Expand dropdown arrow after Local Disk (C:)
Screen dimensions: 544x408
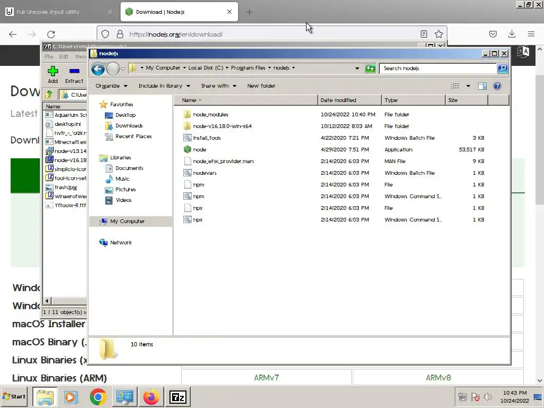(x=227, y=68)
